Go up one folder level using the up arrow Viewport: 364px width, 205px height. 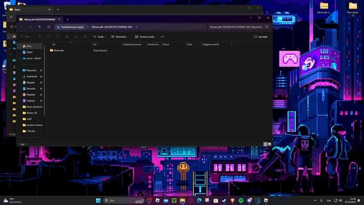(x=39, y=27)
